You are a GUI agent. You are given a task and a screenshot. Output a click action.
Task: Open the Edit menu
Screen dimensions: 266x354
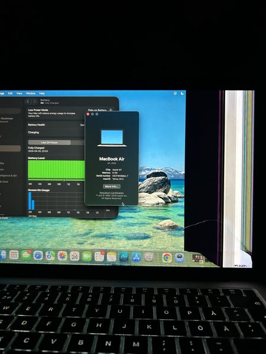click(11, 93)
